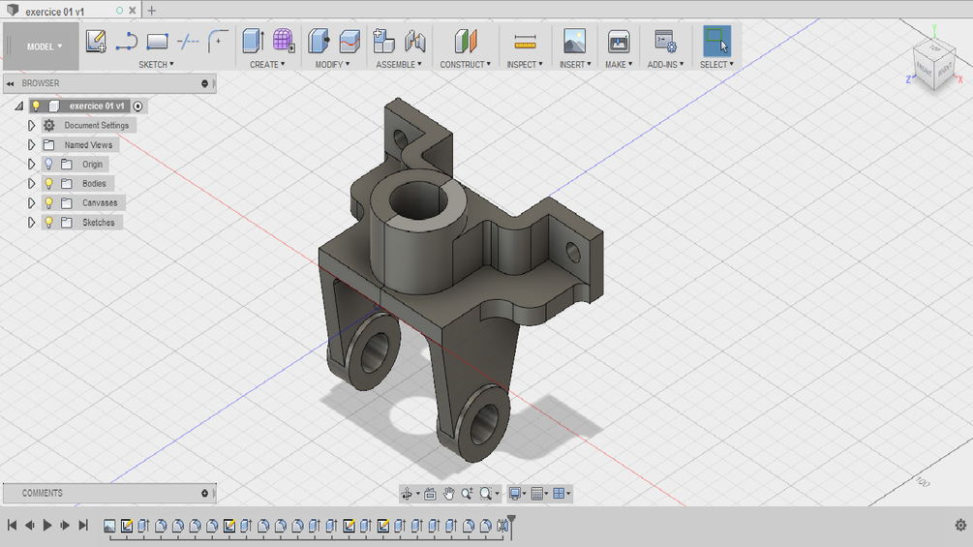973x547 pixels.
Task: Click the Insert image icon
Action: pos(575,42)
